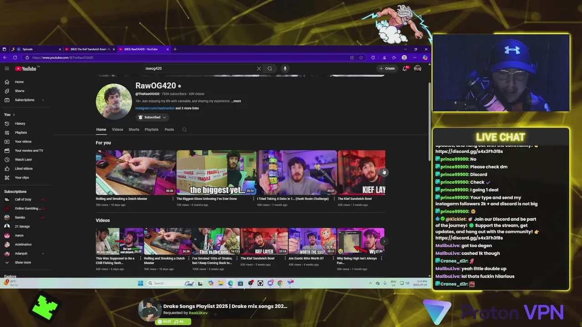
Task: Open options for Rolling and Smoking a Dutch Master
Action: point(173,199)
